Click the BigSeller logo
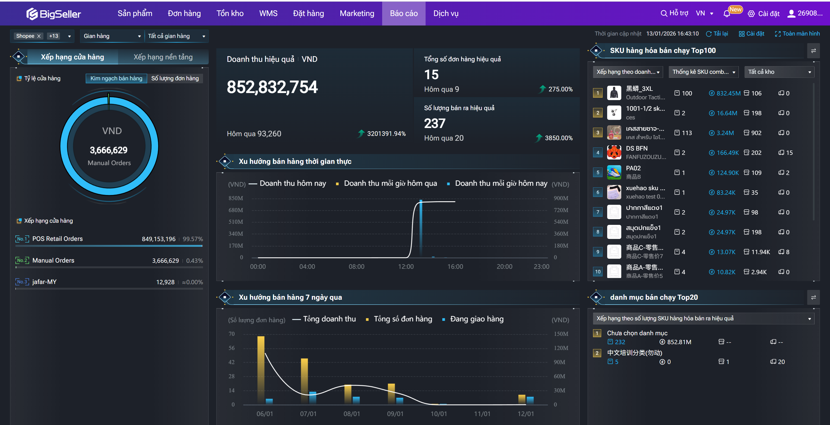This screenshot has height=425, width=830. [x=53, y=14]
